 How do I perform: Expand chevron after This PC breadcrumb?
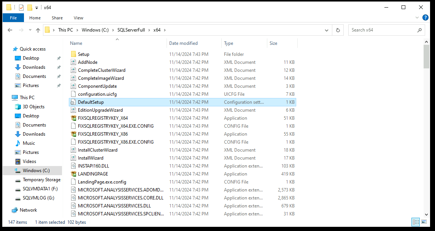[x=77, y=30]
